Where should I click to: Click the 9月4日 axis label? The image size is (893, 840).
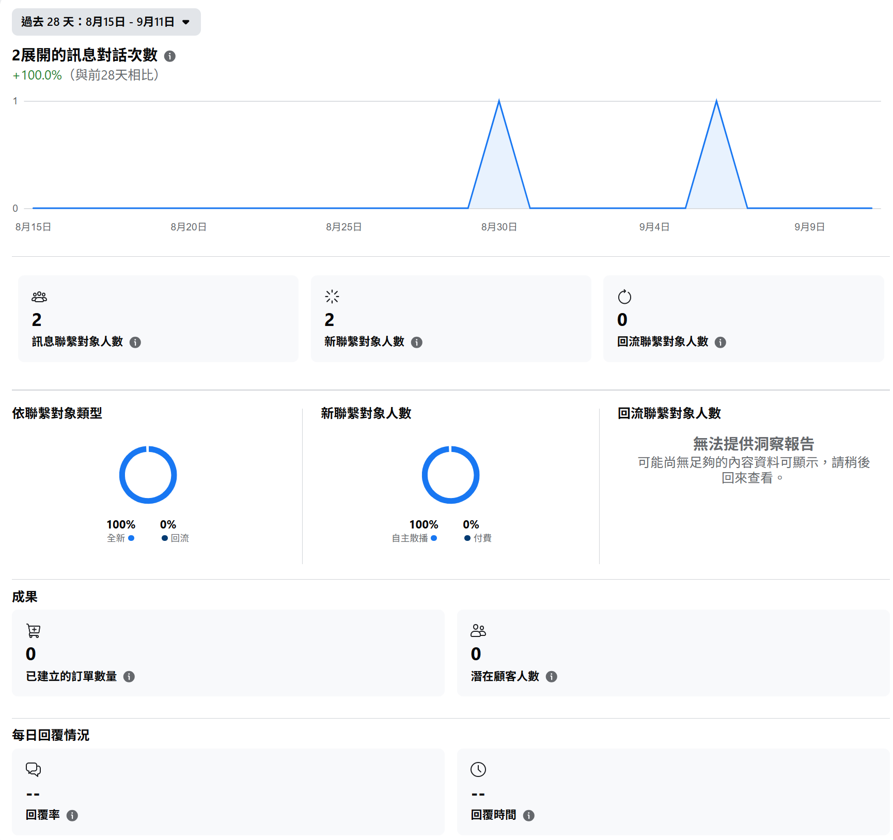pyautogui.click(x=654, y=227)
